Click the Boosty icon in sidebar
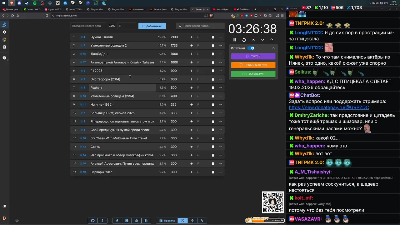Screen dimensions: 400x225 [x=4, y=218]
